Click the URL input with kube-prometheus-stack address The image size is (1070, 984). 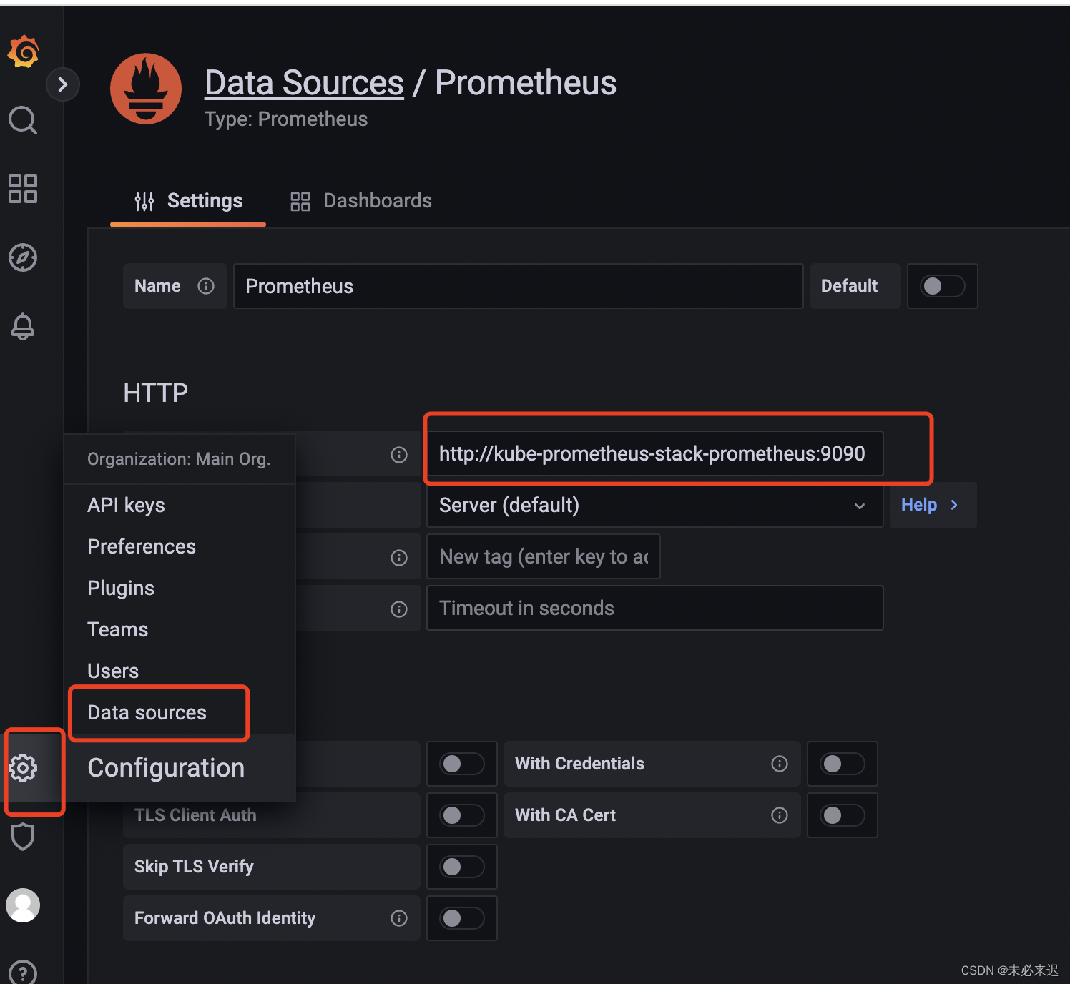coord(654,453)
